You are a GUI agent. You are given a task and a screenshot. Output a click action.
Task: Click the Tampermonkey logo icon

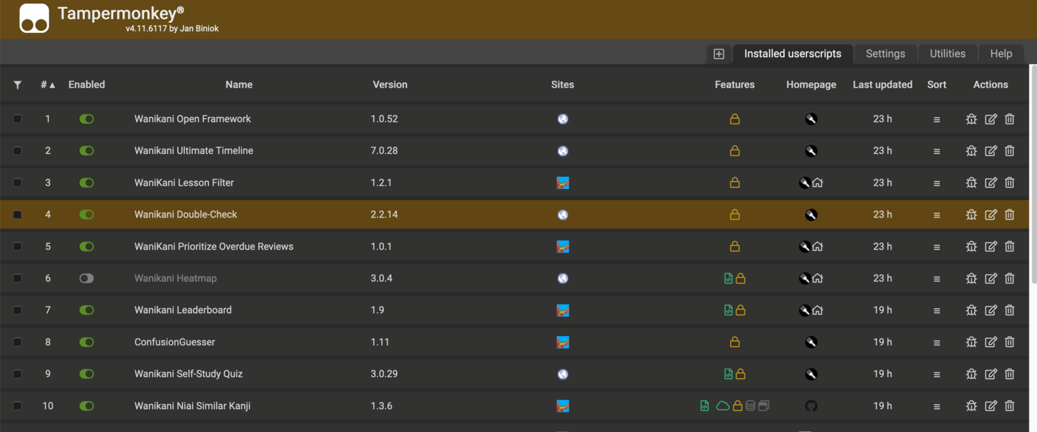pyautogui.click(x=34, y=18)
